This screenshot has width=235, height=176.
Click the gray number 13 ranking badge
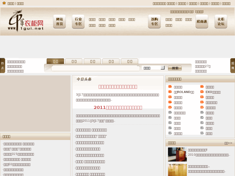(170, 118)
